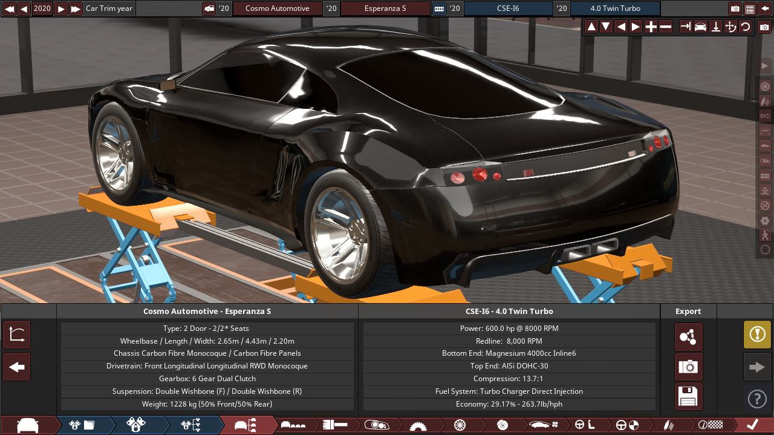This screenshot has width=774, height=435.
Task: Export by clicking the share nodes icon
Action: pyautogui.click(x=689, y=337)
